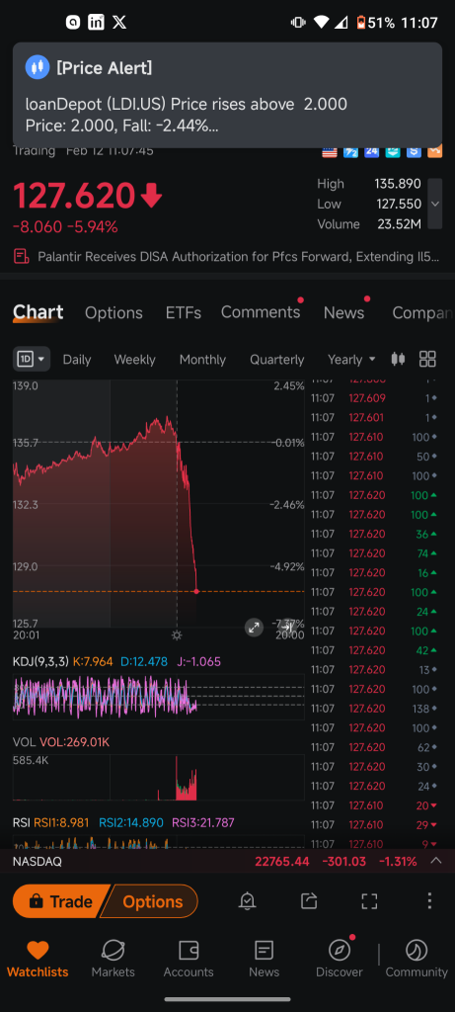Select the Chart tab

click(x=38, y=312)
